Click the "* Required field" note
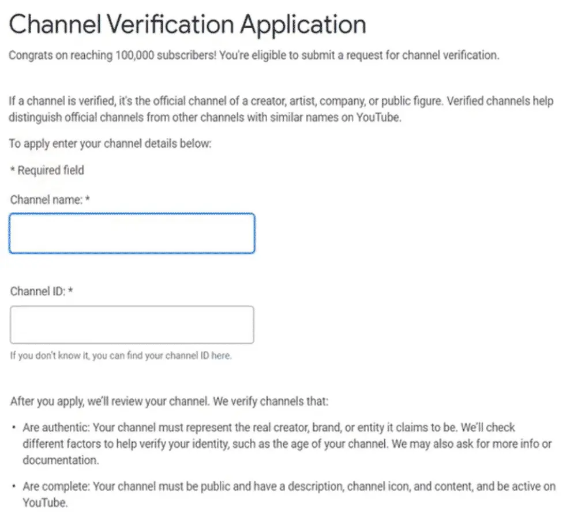Image resolution: width=585 pixels, height=524 pixels. click(47, 170)
